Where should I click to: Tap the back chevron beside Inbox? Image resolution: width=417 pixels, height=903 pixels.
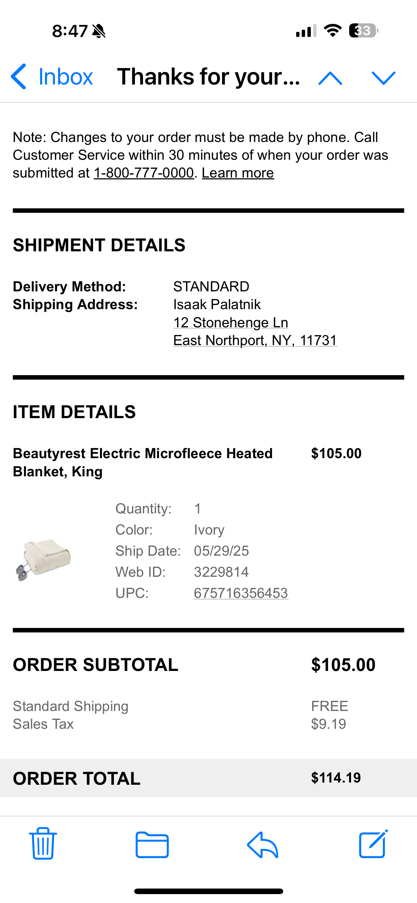(x=19, y=76)
